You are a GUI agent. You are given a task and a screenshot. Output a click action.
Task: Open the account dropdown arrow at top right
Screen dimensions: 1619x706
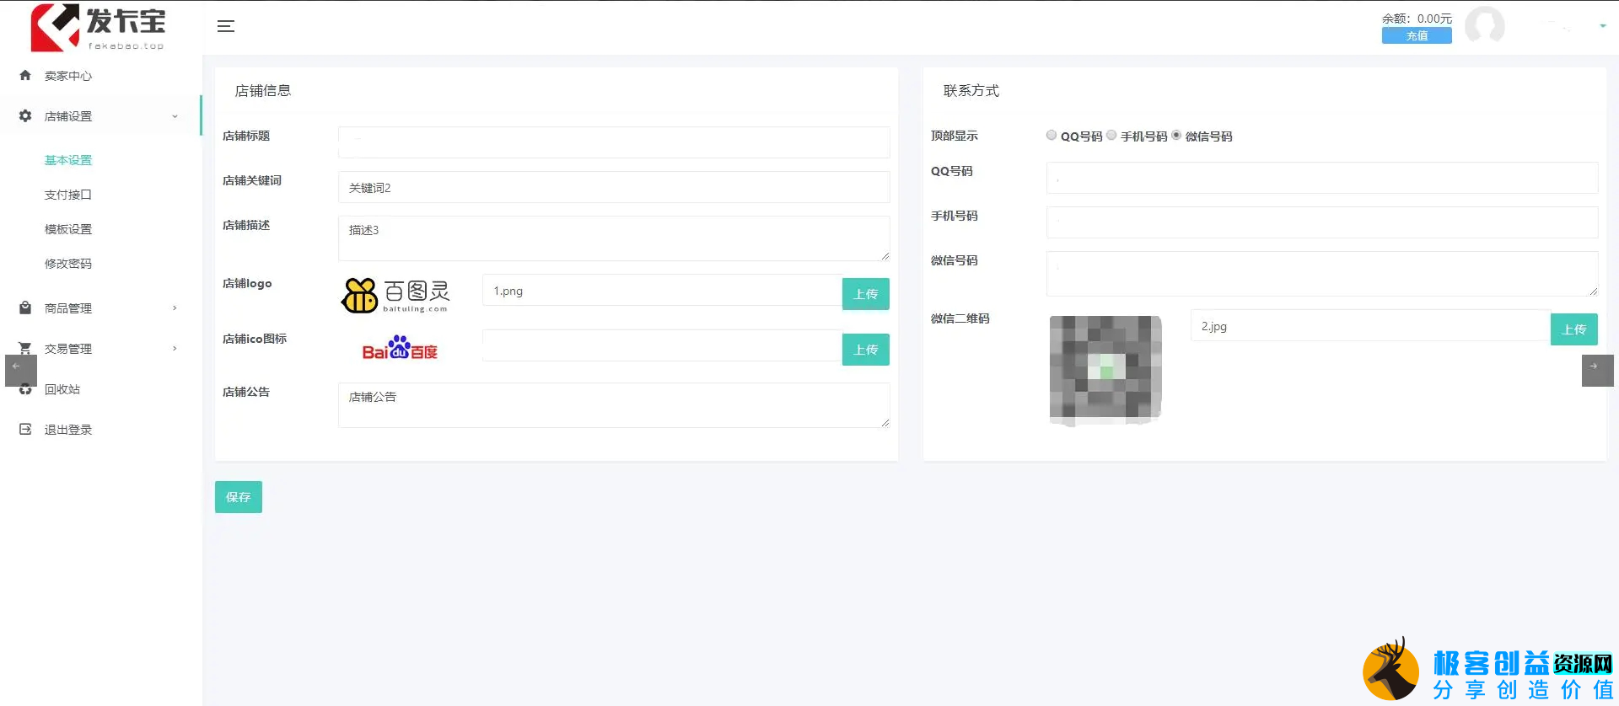1602,26
